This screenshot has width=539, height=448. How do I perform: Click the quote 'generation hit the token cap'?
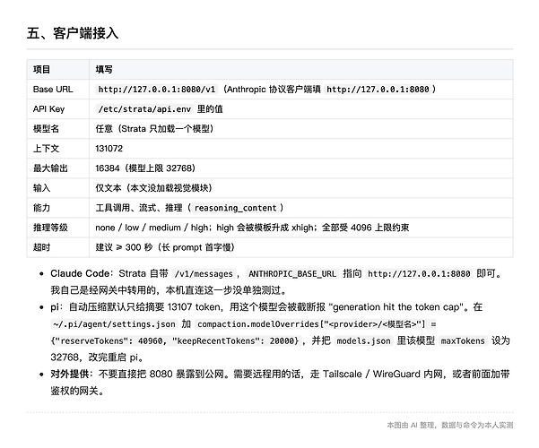point(396,306)
